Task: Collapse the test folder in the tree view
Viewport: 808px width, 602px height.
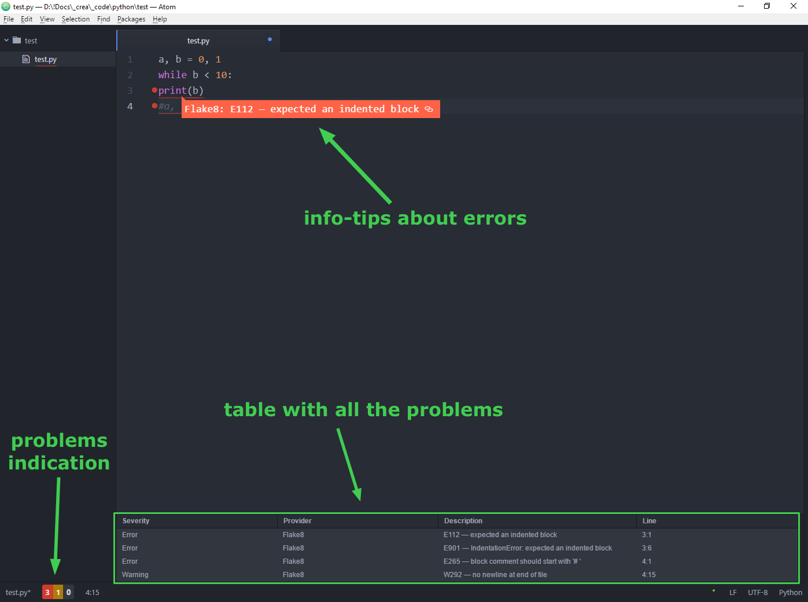Action: [6, 40]
